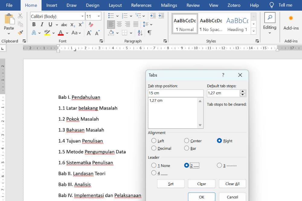The width and height of the screenshot is (302, 201).
Task: Click the Format Painter brush icon
Action: click(x=20, y=33)
